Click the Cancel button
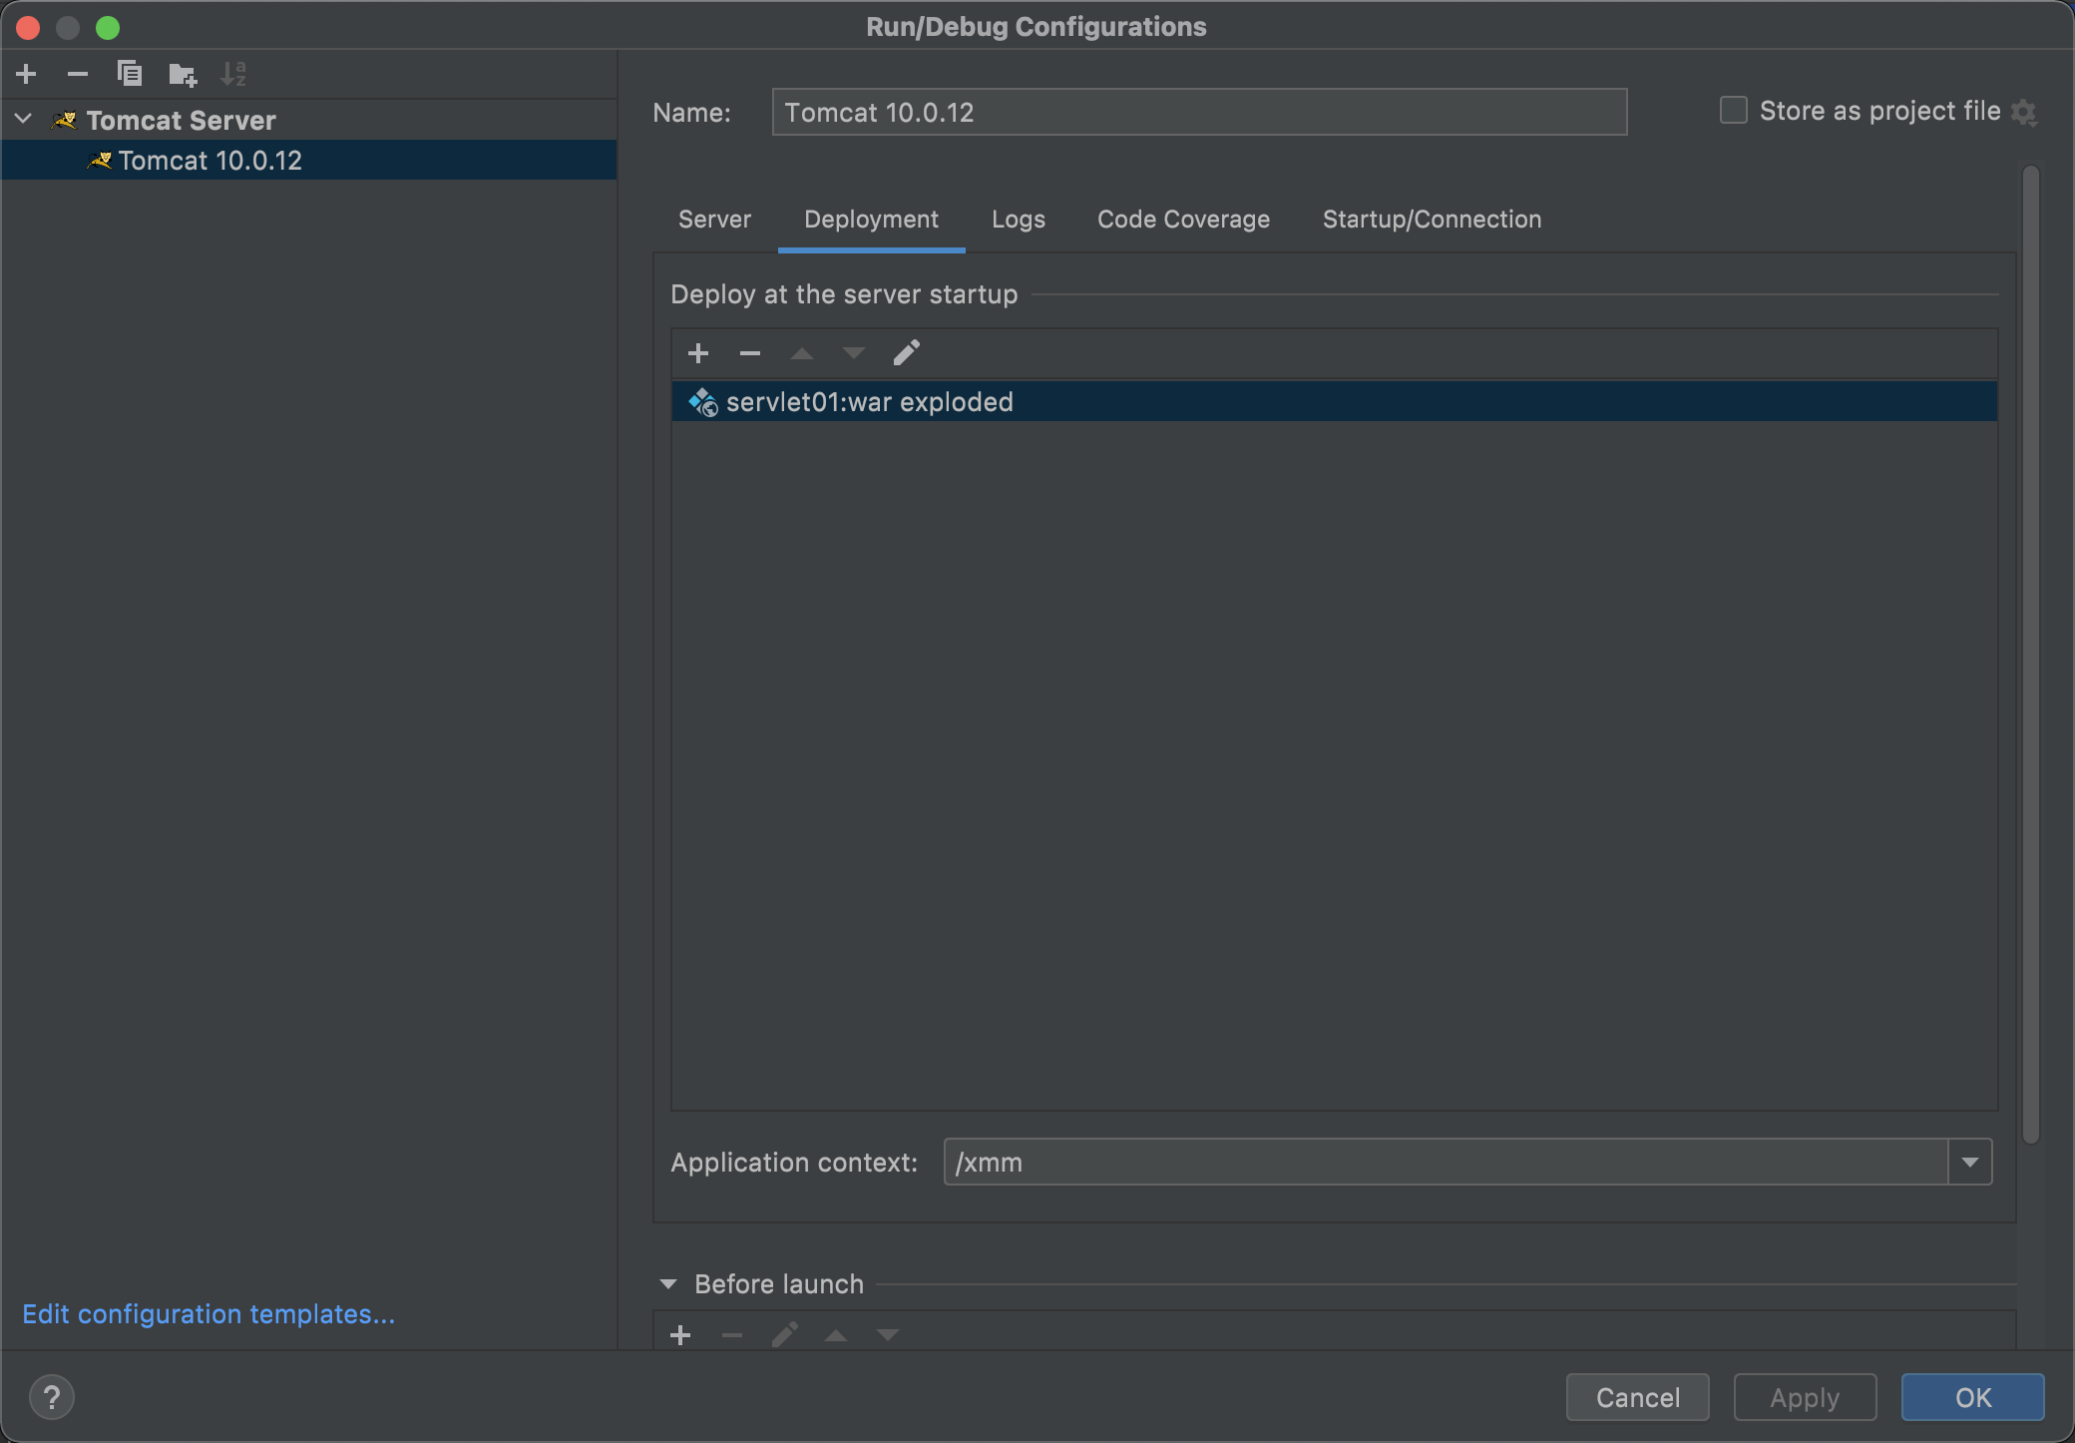2075x1443 pixels. (1638, 1397)
